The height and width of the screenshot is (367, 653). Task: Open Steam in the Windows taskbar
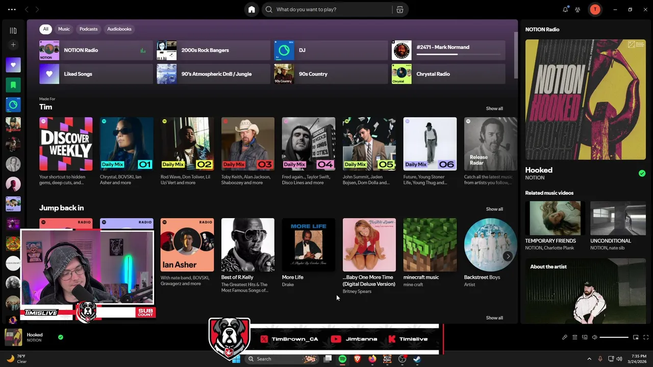point(417,359)
